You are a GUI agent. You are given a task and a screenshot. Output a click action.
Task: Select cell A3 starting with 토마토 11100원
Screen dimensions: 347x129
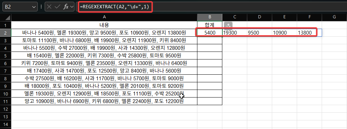[104, 40]
